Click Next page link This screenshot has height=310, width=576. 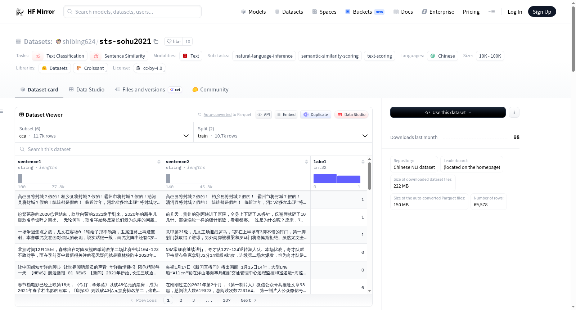point(248,300)
